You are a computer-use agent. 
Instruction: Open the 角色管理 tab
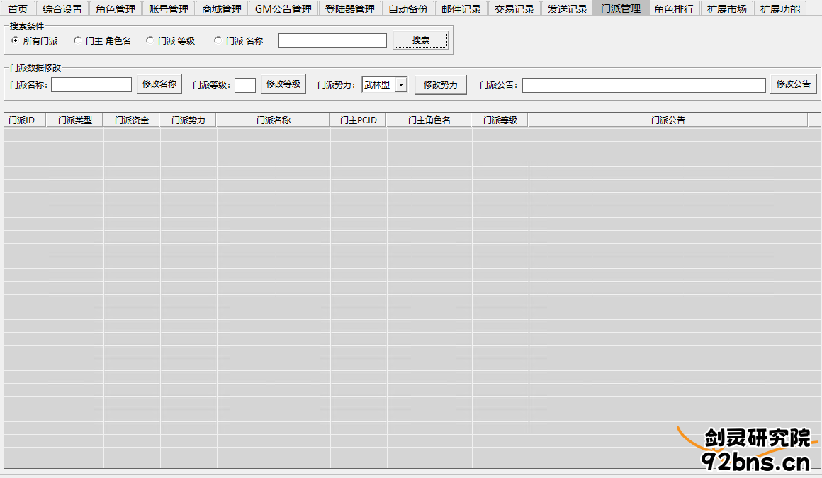pos(116,9)
